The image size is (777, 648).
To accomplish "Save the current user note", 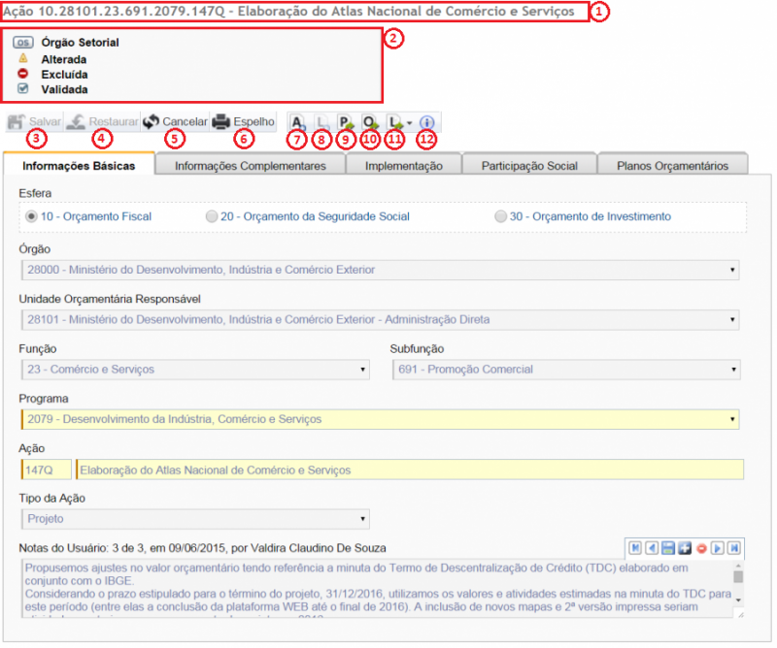I will (x=668, y=547).
